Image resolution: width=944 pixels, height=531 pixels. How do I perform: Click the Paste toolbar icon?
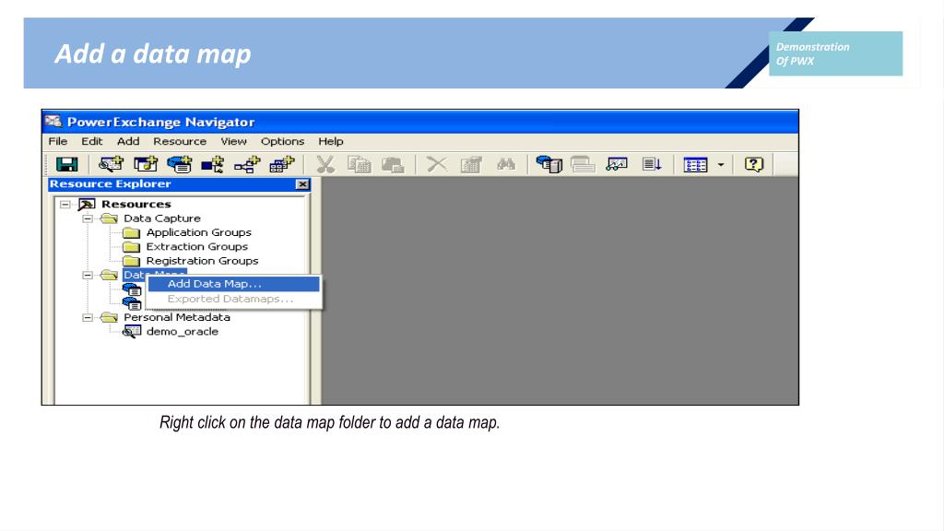click(x=393, y=164)
